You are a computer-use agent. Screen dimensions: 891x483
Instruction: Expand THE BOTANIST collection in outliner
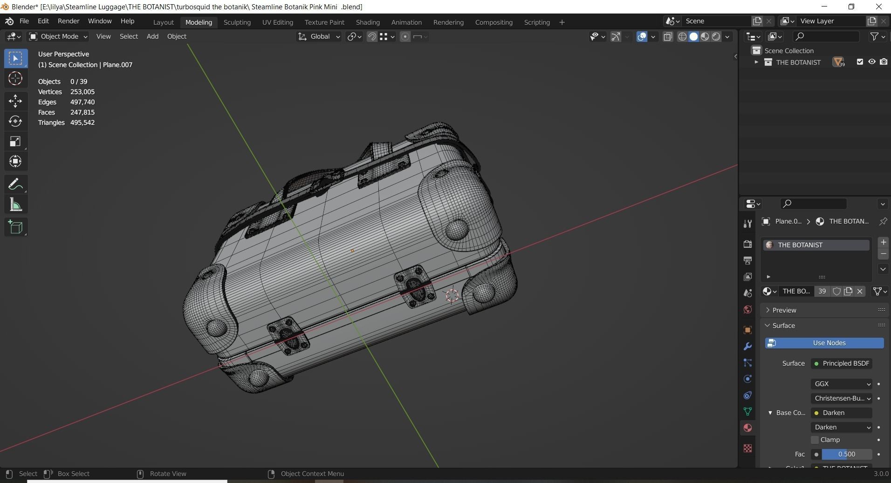click(756, 62)
